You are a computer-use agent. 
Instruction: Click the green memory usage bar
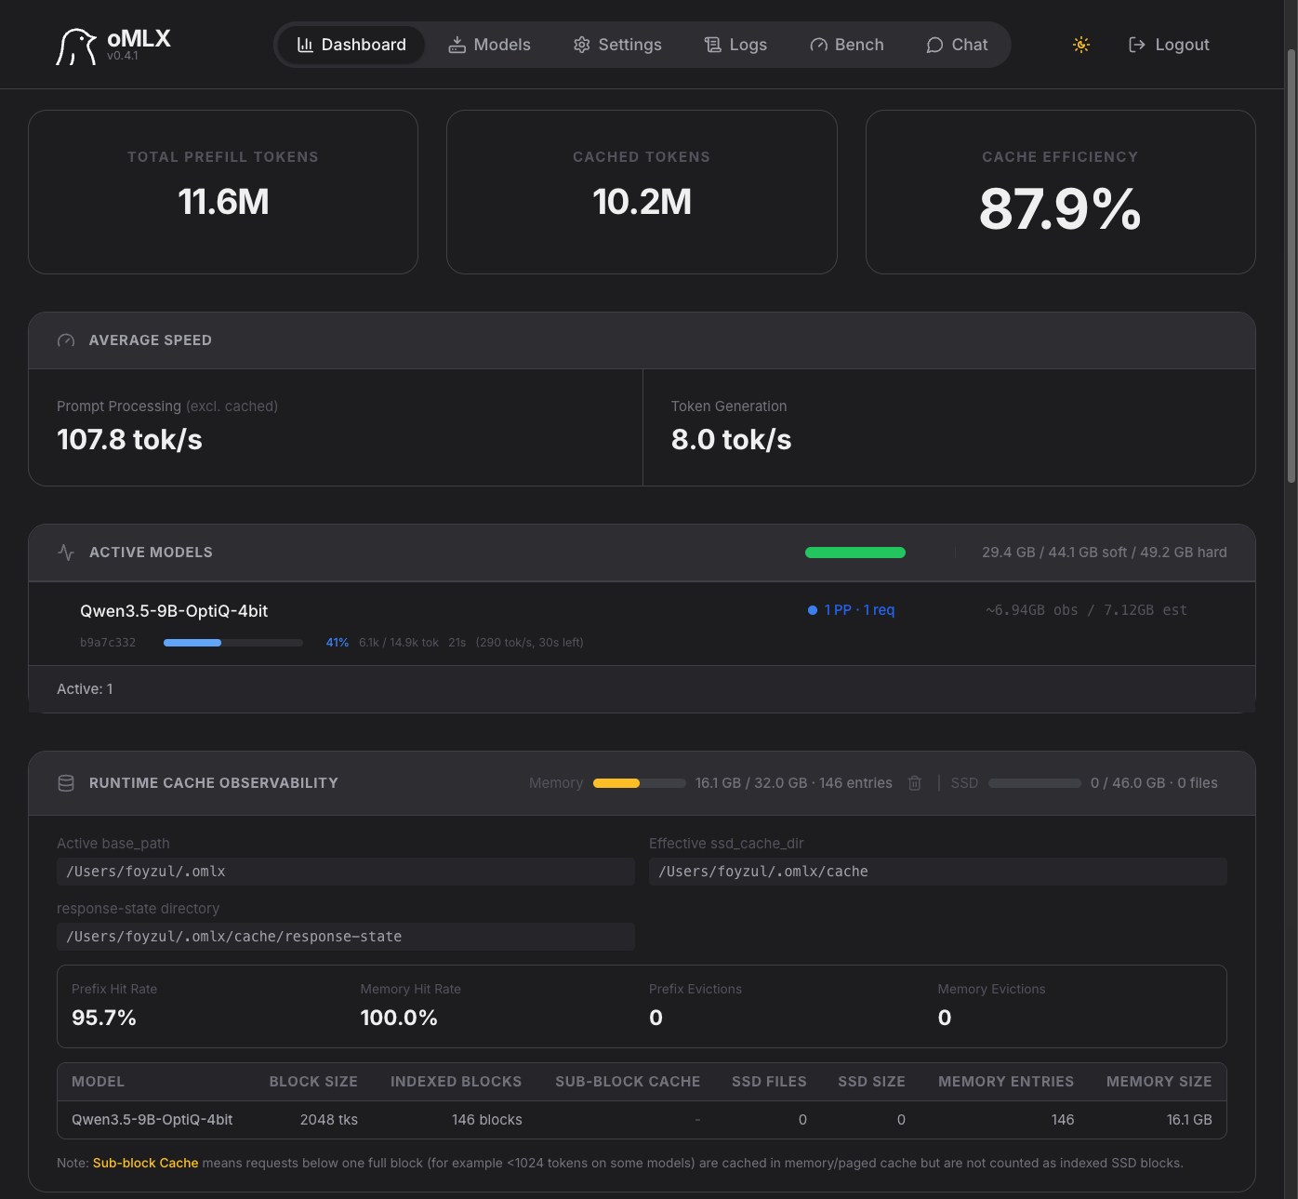[x=855, y=553]
